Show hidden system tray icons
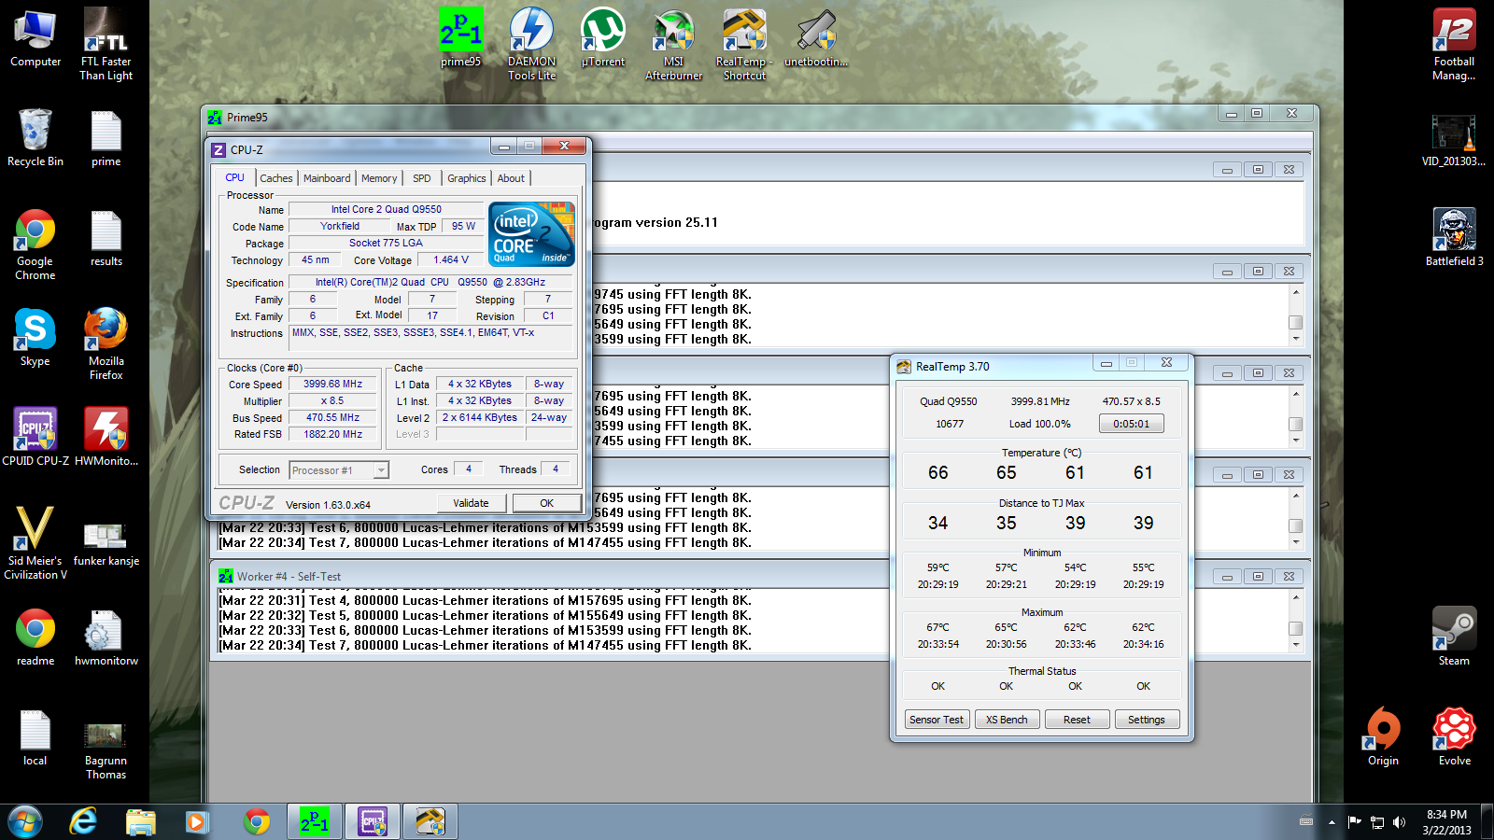 click(1332, 822)
